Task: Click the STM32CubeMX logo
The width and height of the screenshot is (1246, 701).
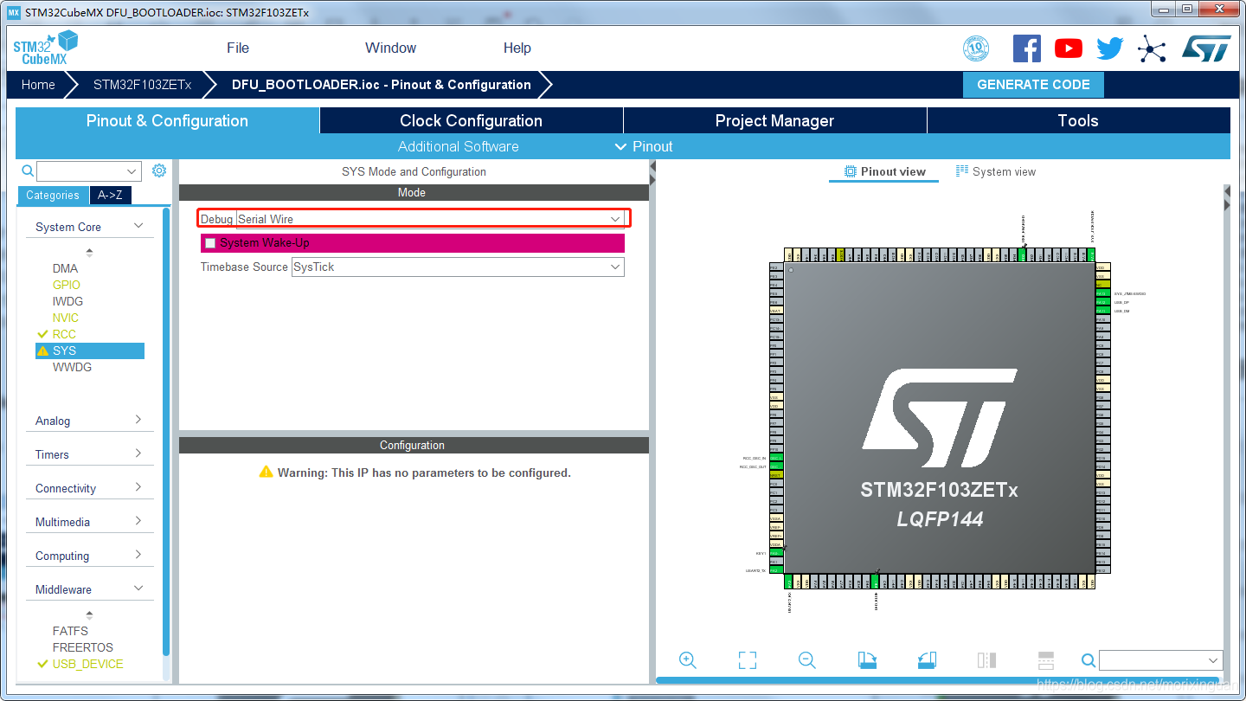Action: [x=45, y=48]
